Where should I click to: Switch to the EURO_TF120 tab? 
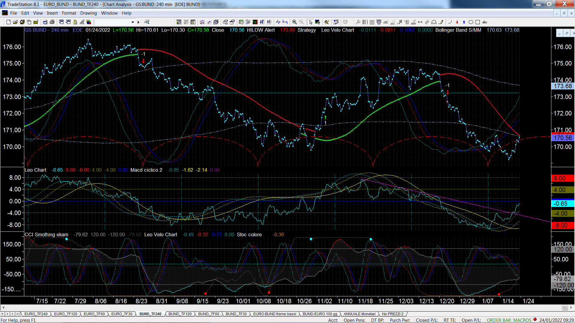point(66,314)
